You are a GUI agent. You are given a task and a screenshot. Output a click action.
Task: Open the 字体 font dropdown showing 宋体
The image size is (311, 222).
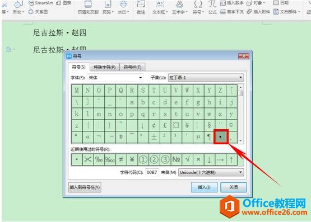(x=115, y=78)
